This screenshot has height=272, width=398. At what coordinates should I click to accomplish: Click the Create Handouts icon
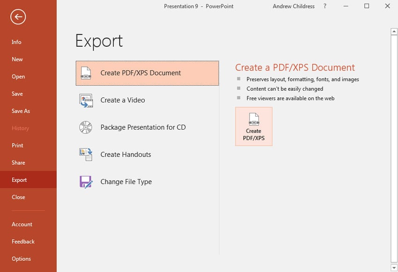point(86,154)
